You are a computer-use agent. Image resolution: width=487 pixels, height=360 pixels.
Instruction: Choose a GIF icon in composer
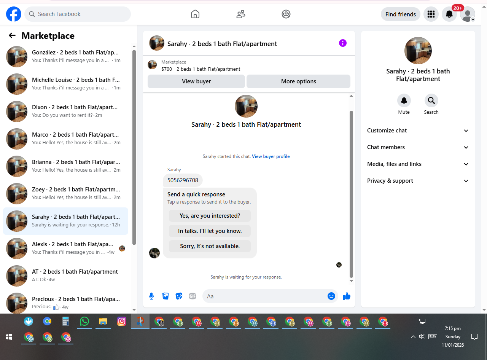click(193, 296)
